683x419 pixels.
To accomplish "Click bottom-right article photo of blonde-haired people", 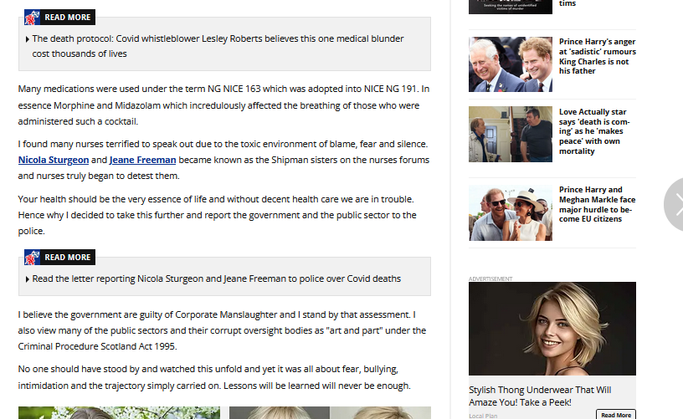I will tap(330, 413).
